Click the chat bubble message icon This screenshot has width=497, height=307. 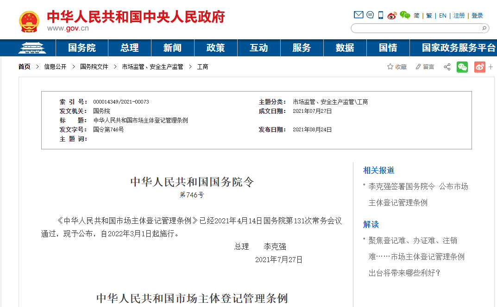(x=370, y=15)
